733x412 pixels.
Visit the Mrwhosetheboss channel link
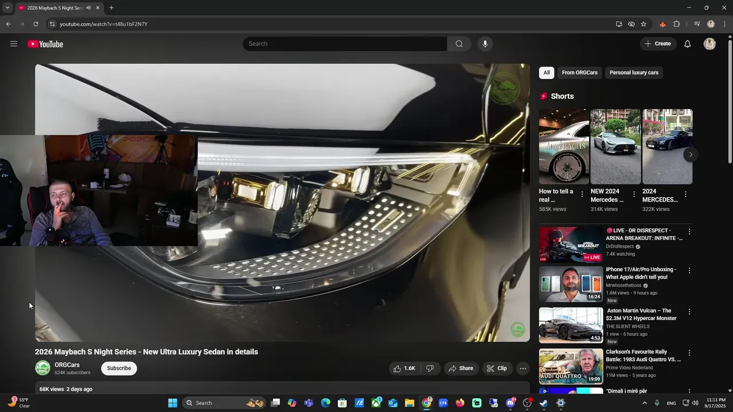tap(624, 286)
